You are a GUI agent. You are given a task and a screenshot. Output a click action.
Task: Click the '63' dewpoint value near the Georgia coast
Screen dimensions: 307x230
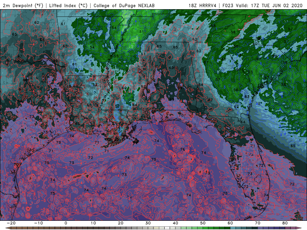(x=247, y=97)
